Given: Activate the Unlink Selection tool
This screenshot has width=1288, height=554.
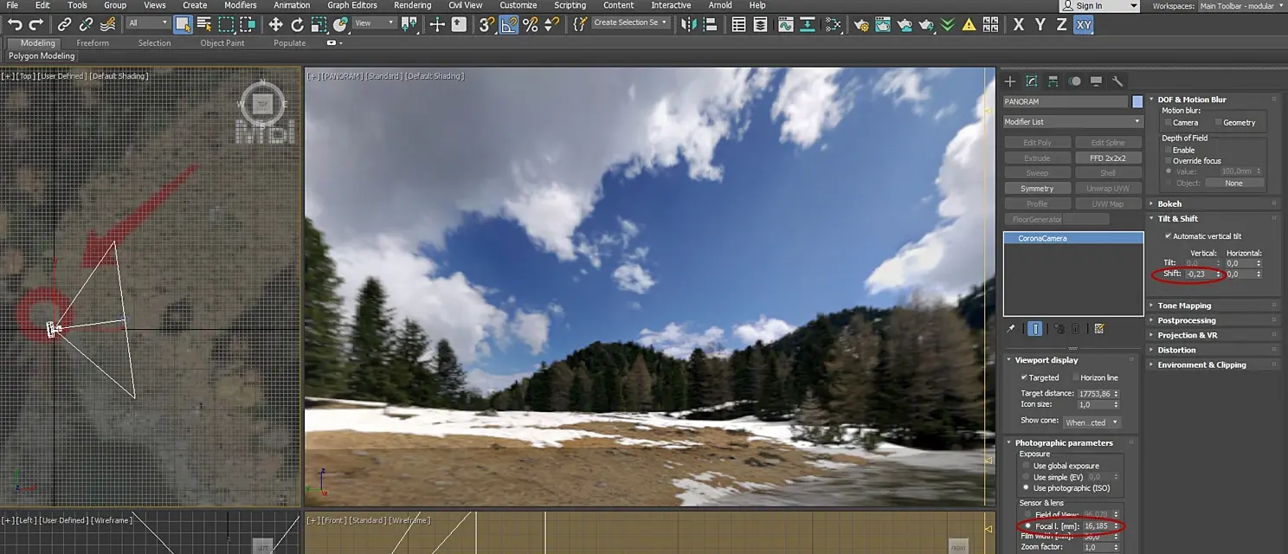Looking at the screenshot, I should (86, 24).
